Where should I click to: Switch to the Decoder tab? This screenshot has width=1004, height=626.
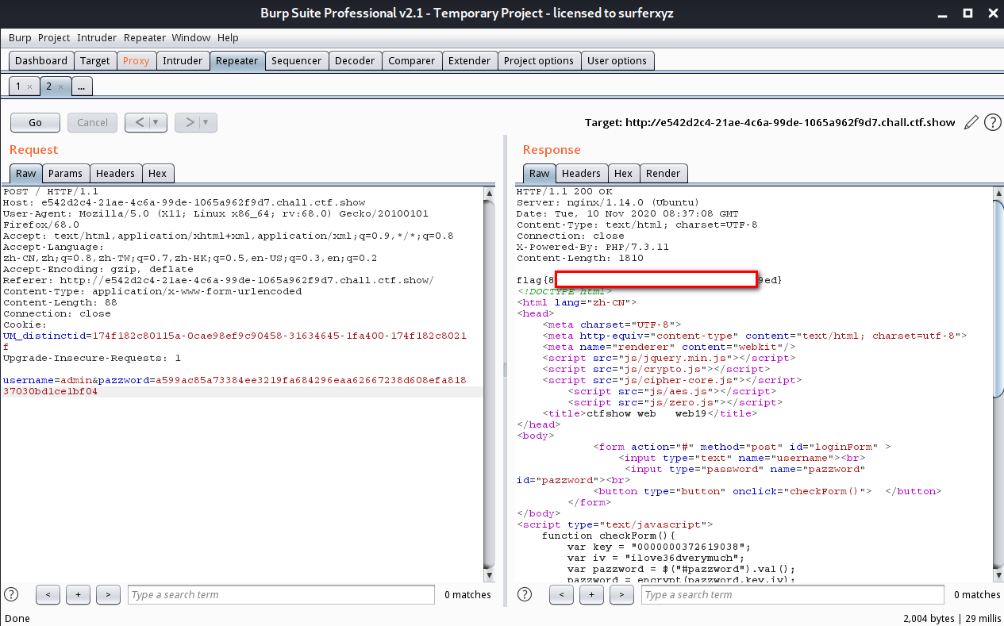[x=354, y=61]
